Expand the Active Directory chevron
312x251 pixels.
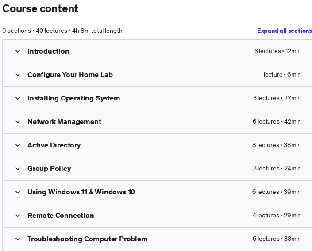(x=18, y=145)
